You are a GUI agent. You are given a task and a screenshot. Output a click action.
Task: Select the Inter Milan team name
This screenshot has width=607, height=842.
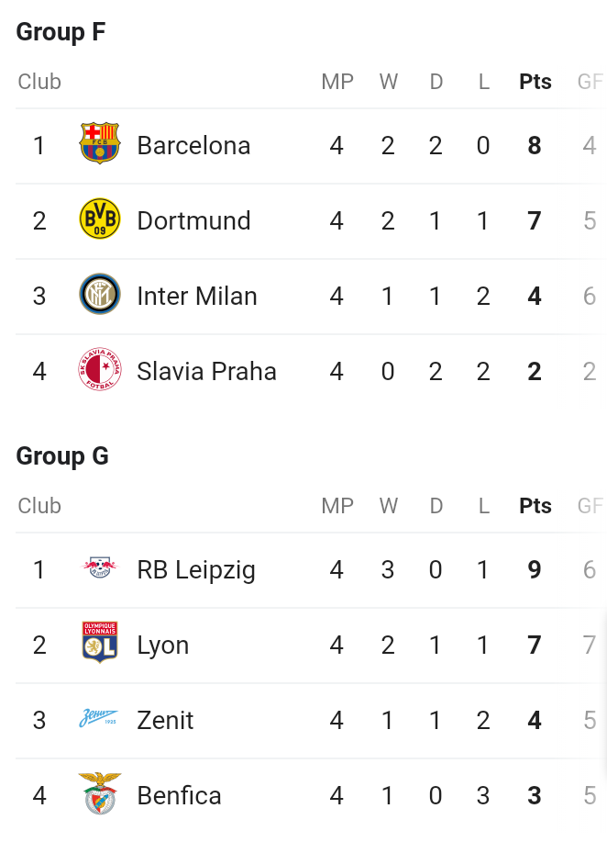197,296
